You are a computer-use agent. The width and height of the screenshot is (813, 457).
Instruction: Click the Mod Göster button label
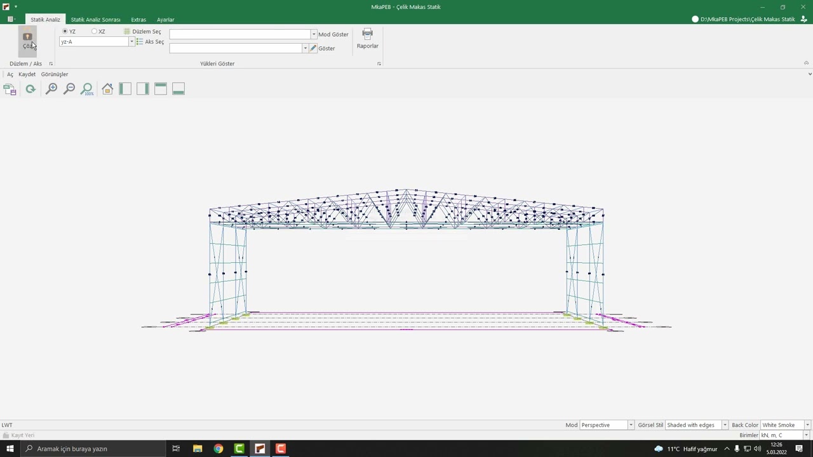click(333, 34)
